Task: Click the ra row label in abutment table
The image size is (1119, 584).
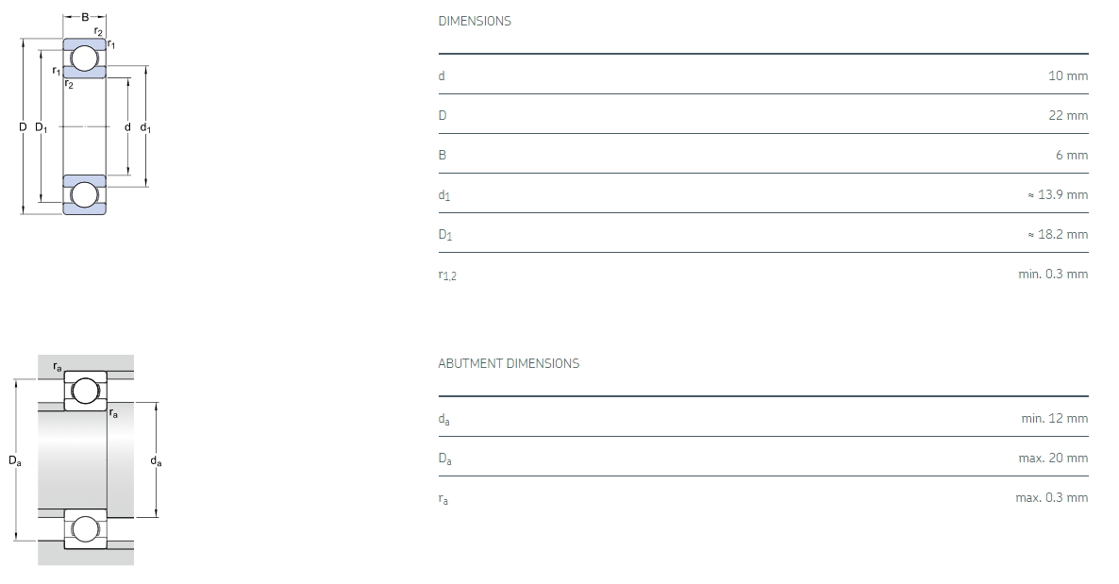Action: (x=443, y=499)
